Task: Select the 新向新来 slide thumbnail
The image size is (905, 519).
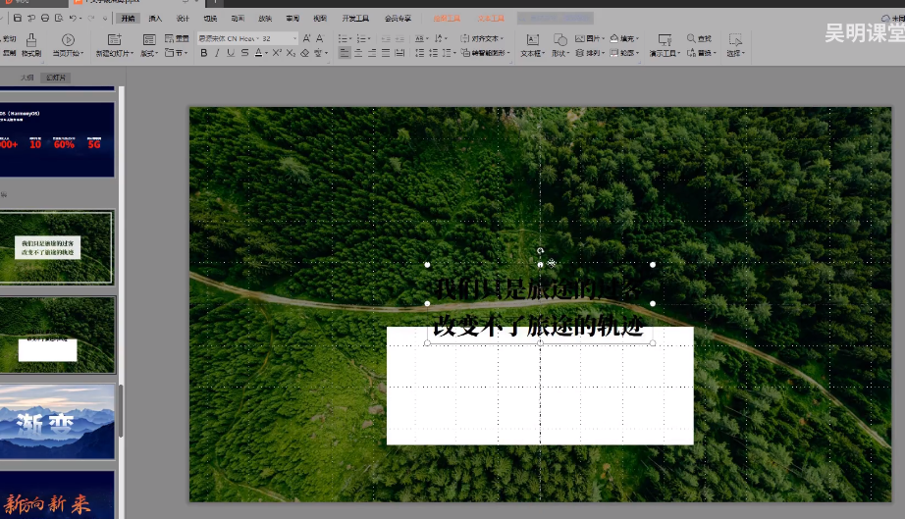Action: pyautogui.click(x=57, y=494)
